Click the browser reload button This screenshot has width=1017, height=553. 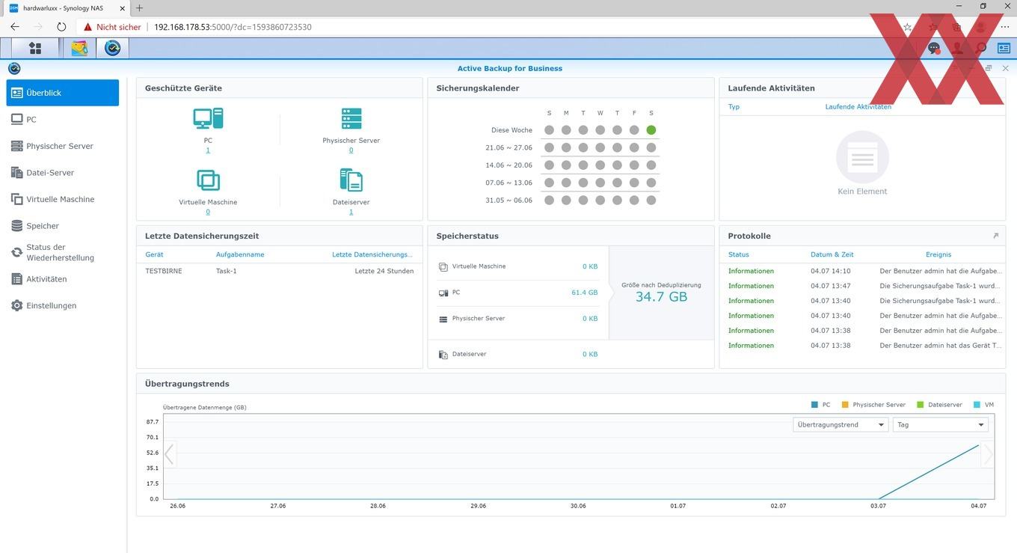point(61,27)
